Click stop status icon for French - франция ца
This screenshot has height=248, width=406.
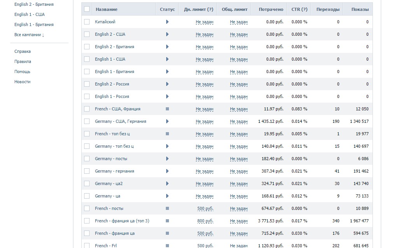[x=167, y=233]
